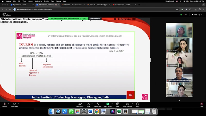The image size is (206, 116).
Task: Click the browser Reload page button
Action: coord(10,9)
